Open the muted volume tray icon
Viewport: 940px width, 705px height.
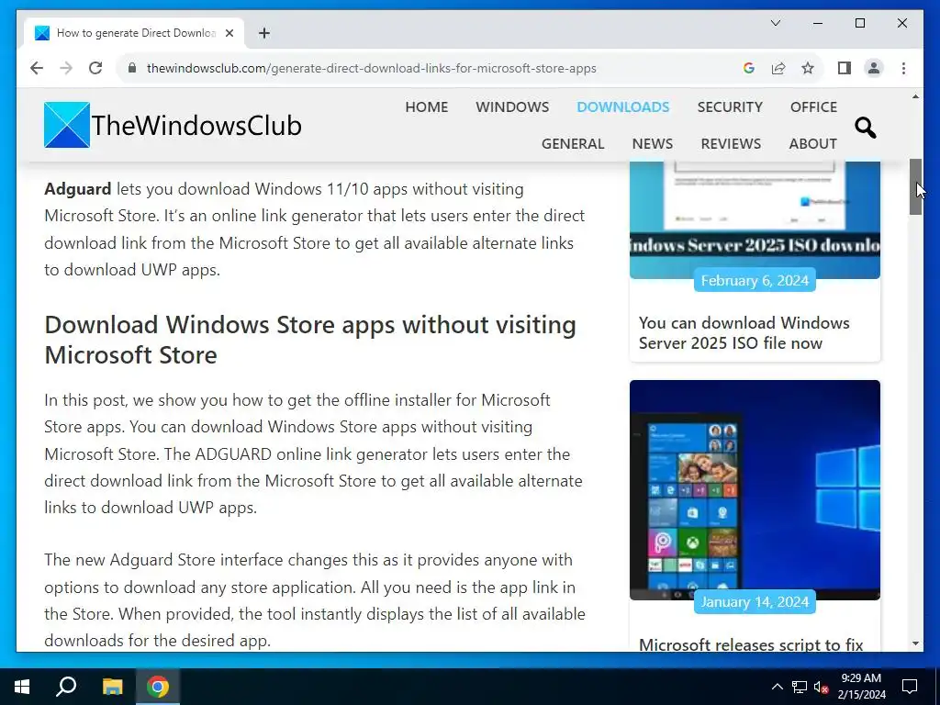[822, 687]
